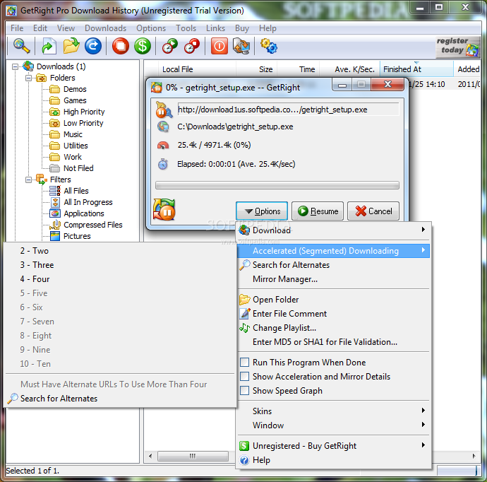The height and width of the screenshot is (482, 487).
Task: Click the green arrow document toolbar icon
Action: click(x=49, y=46)
